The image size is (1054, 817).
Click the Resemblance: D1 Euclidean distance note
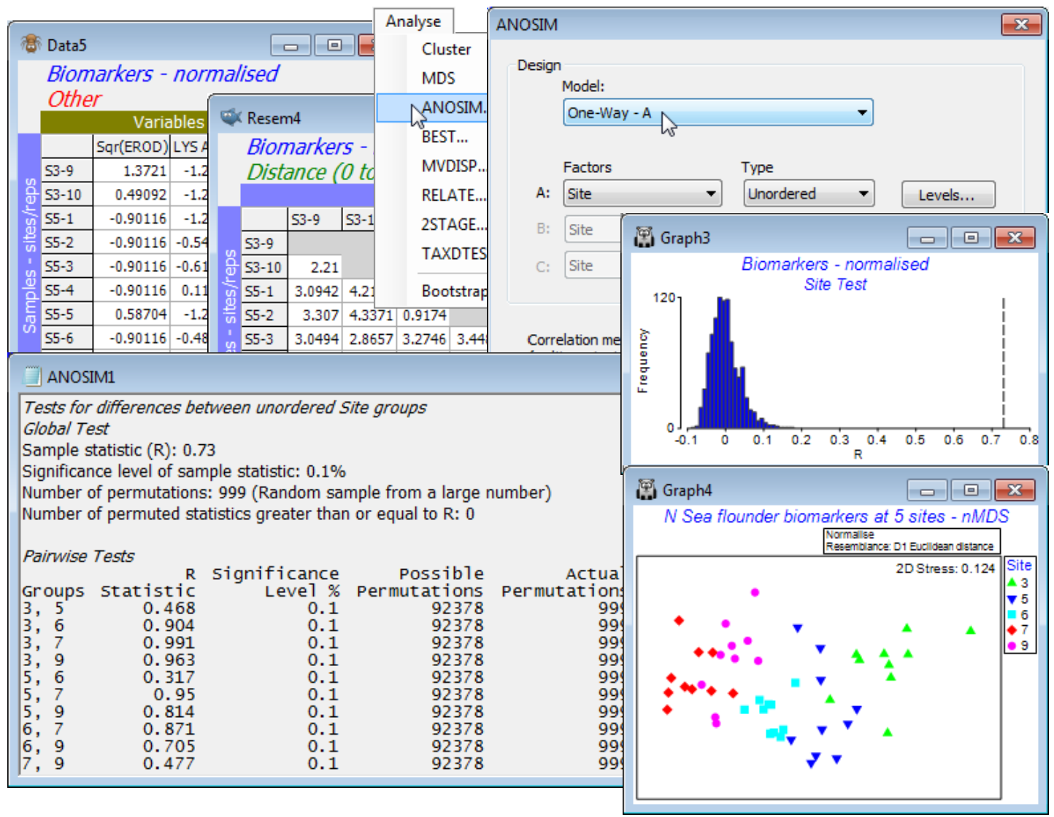[x=909, y=546]
